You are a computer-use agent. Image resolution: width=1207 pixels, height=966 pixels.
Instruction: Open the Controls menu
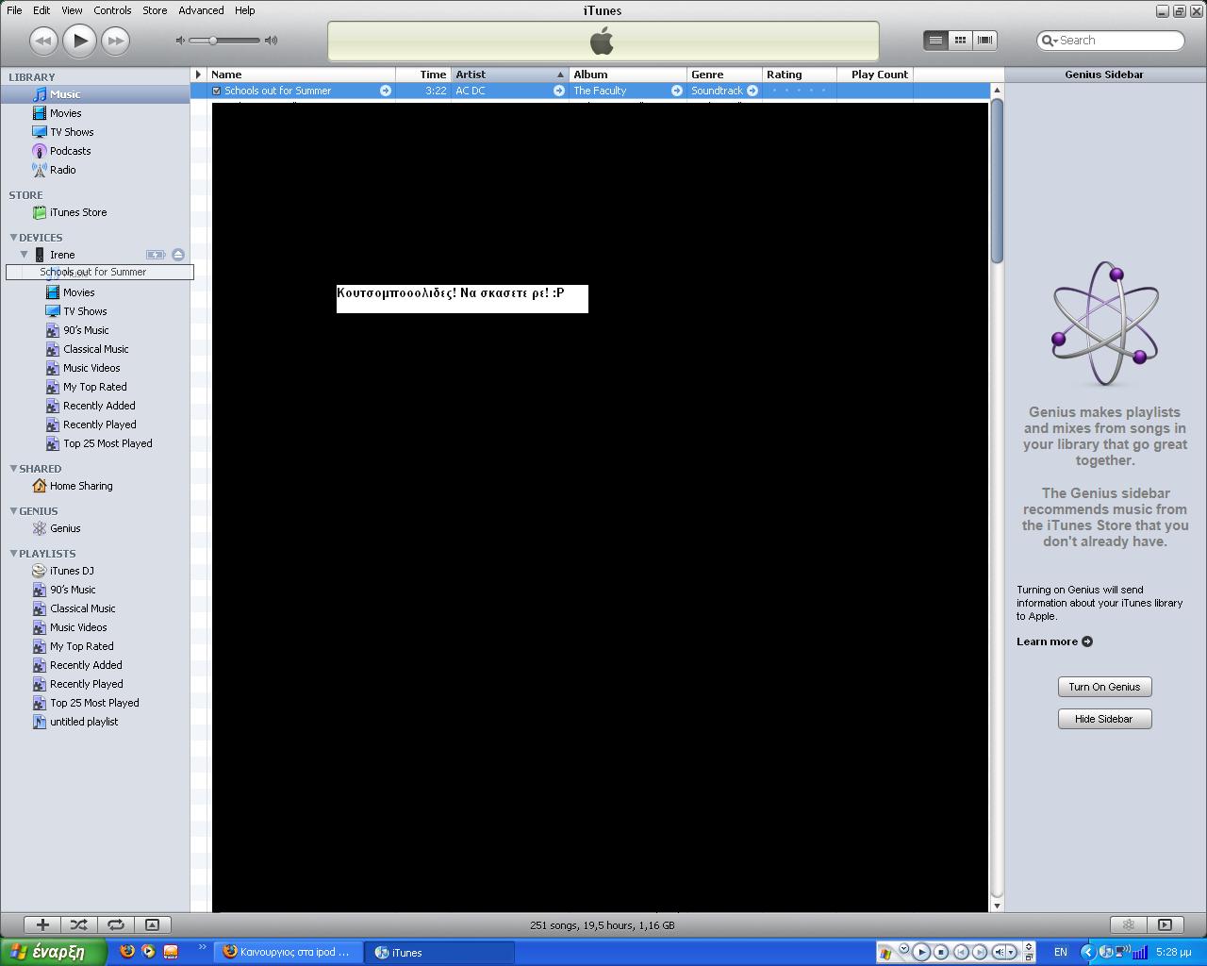(x=112, y=10)
